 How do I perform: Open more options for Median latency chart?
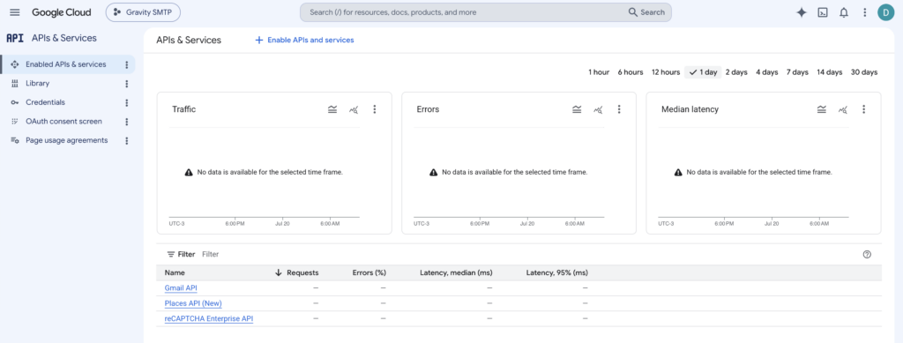pos(864,109)
